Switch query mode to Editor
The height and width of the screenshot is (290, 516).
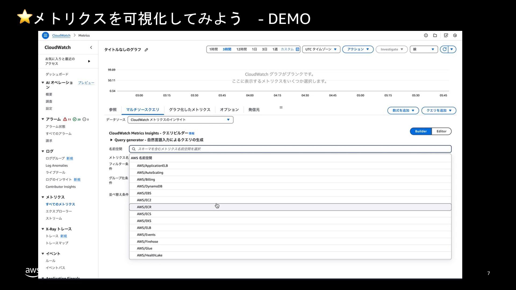(x=441, y=131)
